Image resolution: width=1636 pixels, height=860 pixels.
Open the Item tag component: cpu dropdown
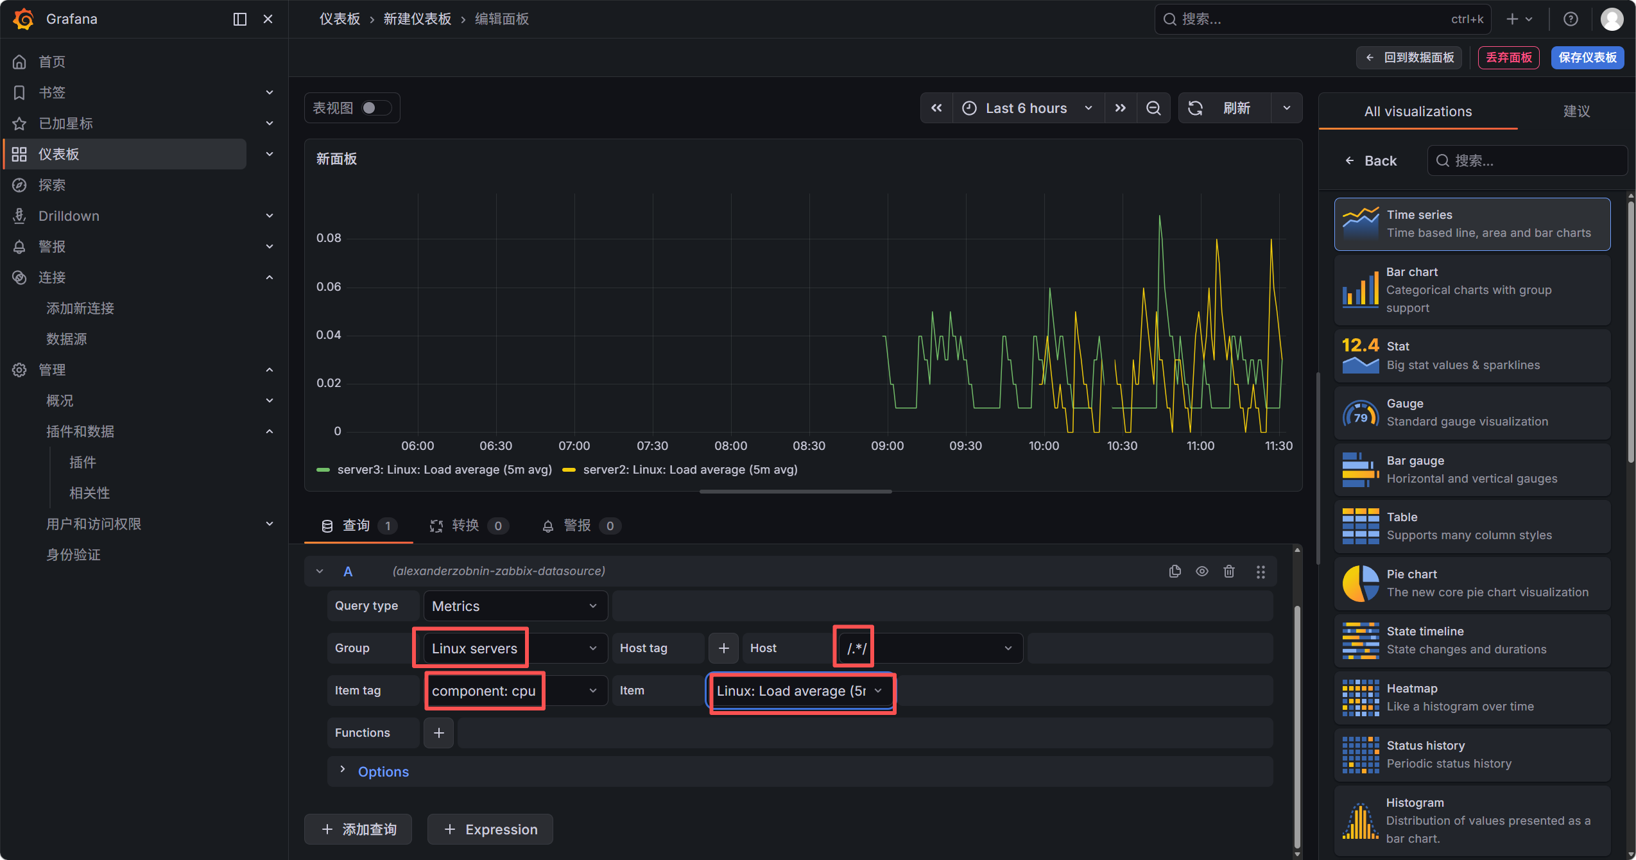515,691
